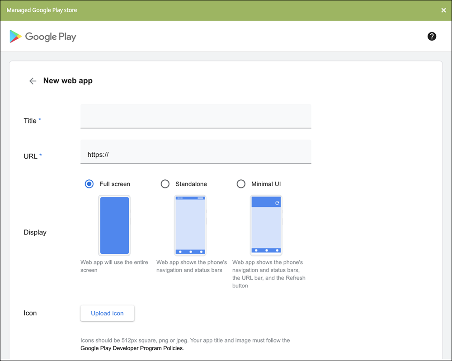Image resolution: width=452 pixels, height=361 pixels.
Task: Click the Display row label
Action: coord(35,232)
